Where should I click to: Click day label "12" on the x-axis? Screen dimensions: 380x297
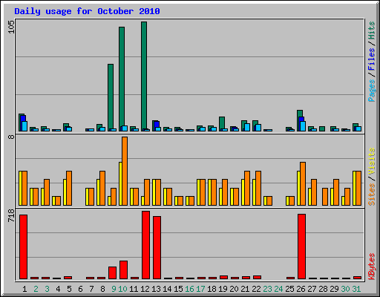point(145,289)
